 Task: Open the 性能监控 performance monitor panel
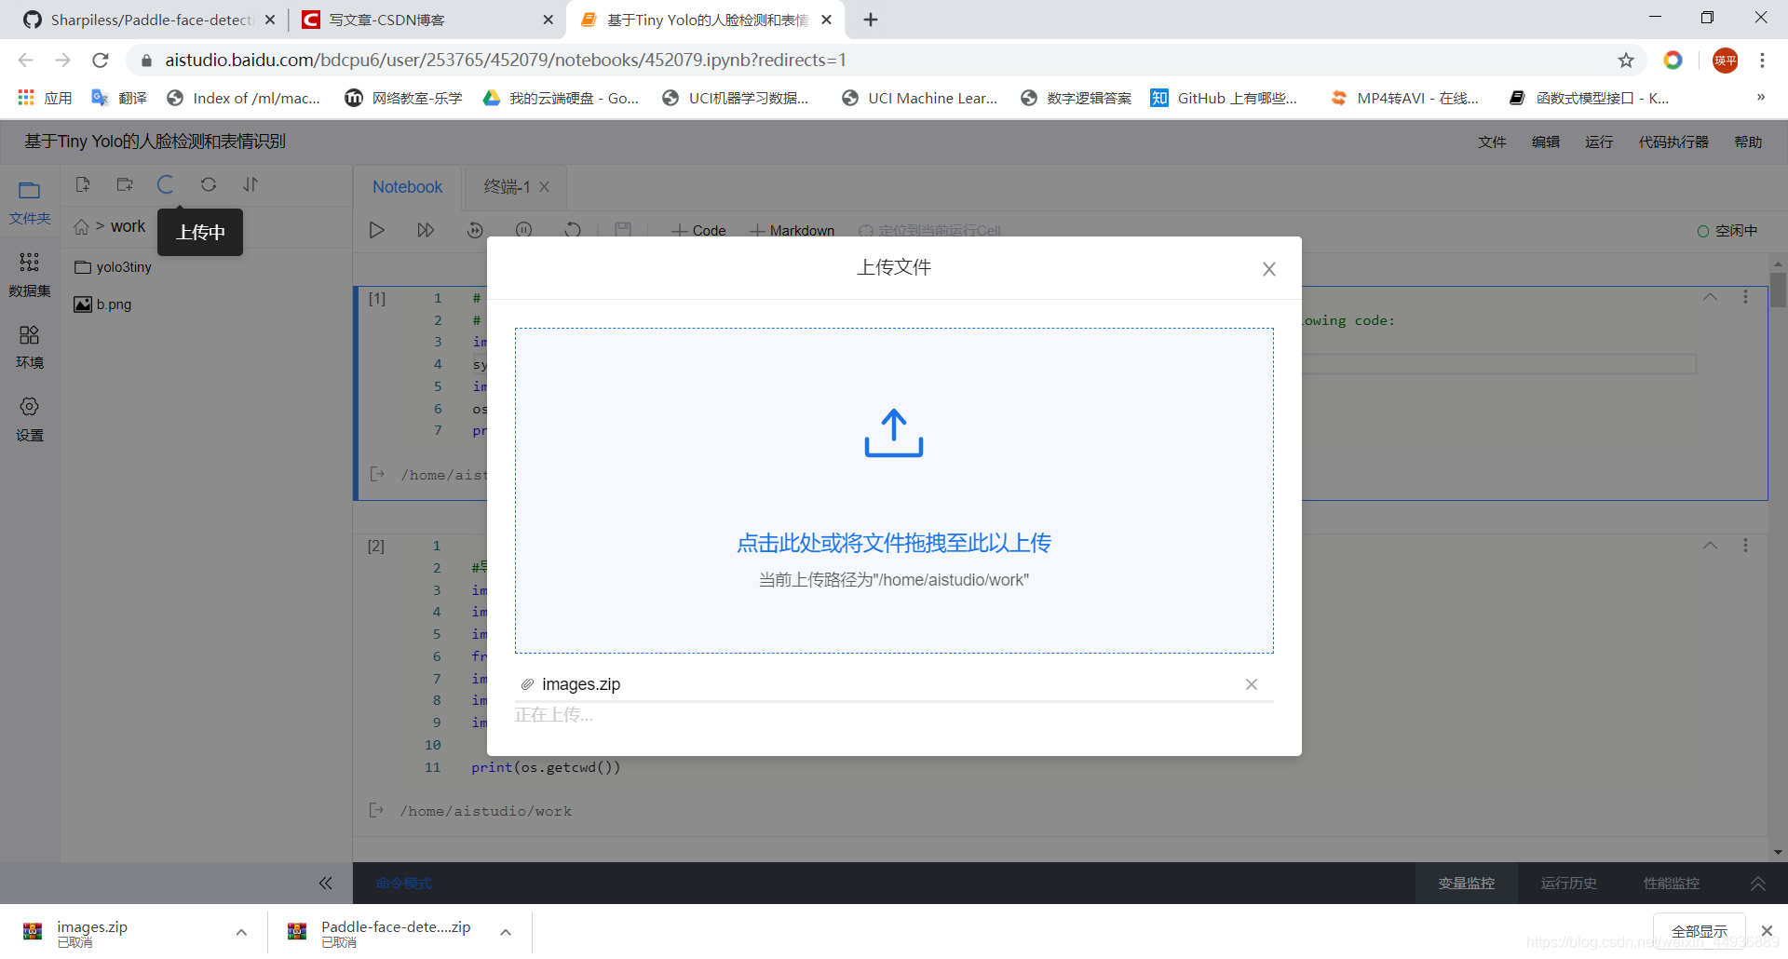point(1672,883)
